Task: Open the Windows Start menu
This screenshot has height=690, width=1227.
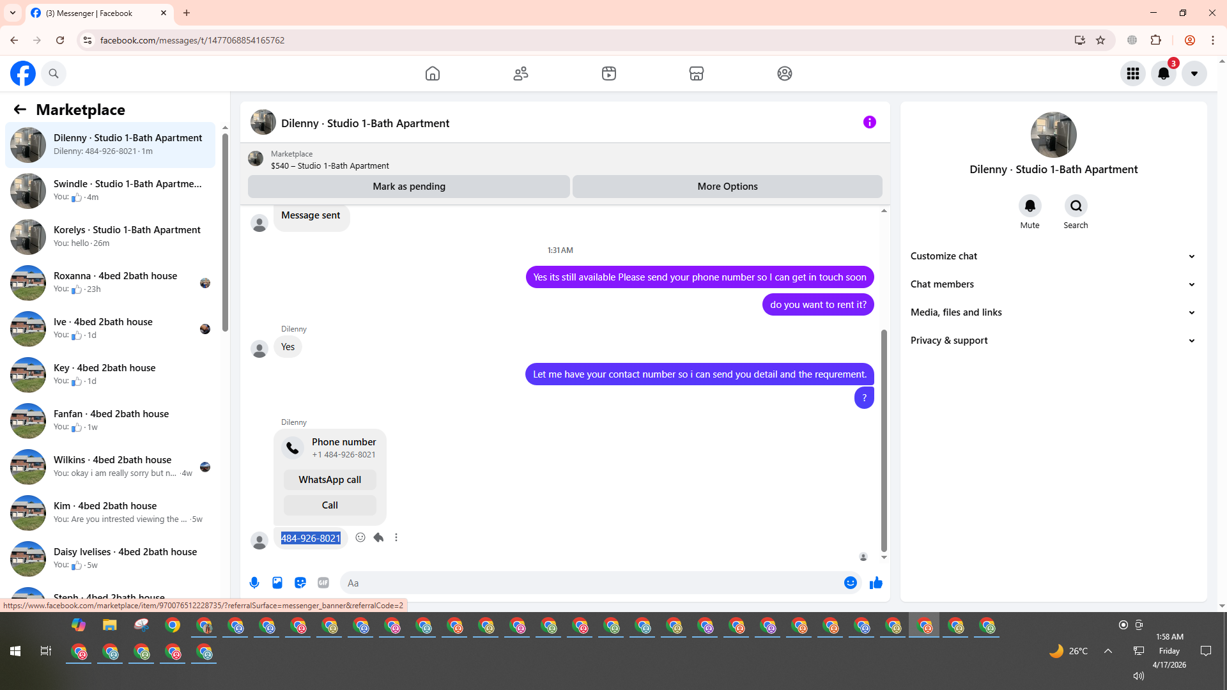Action: coord(15,651)
